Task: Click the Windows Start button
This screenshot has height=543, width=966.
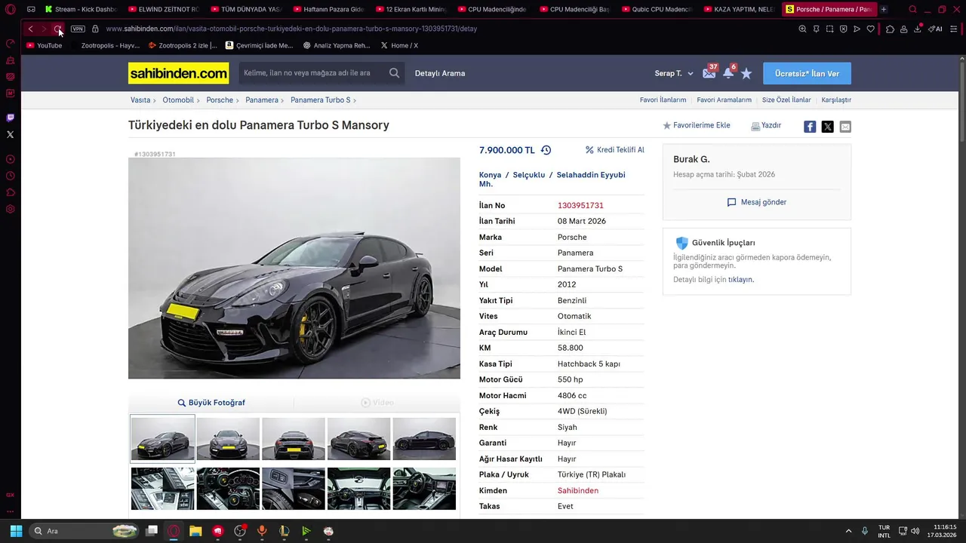Action: [x=16, y=531]
